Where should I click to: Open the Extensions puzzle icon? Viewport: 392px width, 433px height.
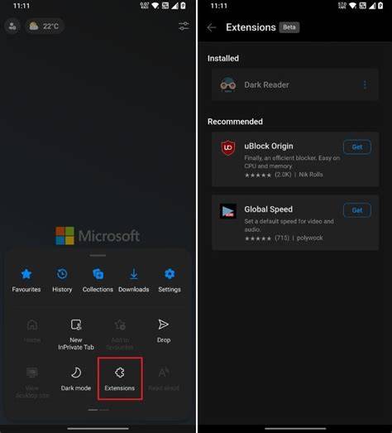120,373
